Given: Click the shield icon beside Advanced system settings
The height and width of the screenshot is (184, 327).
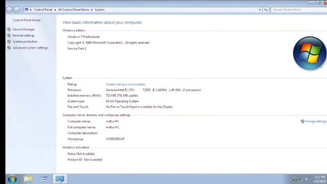Looking at the screenshot, I should coord(9,48).
